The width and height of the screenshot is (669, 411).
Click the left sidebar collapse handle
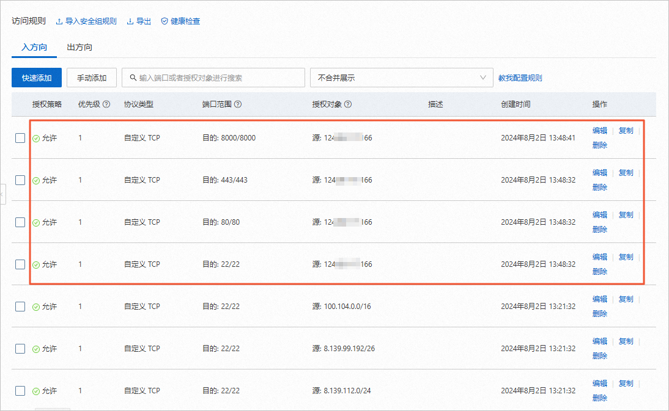[x=2, y=194]
